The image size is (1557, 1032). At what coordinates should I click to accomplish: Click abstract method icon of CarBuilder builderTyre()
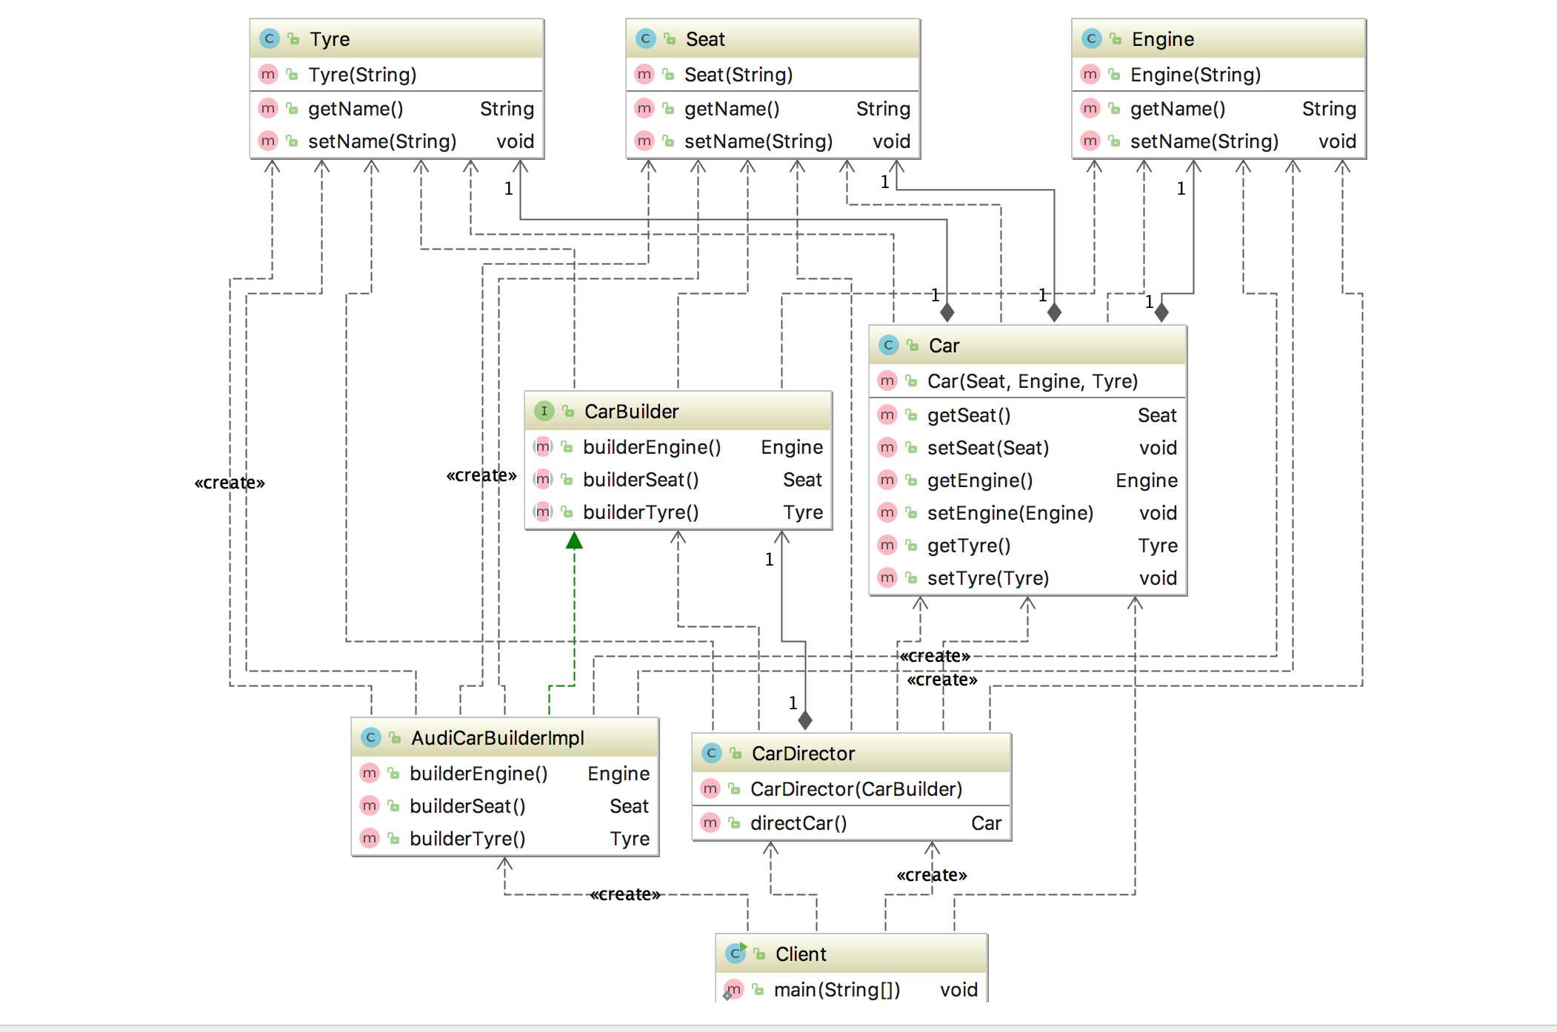543,512
